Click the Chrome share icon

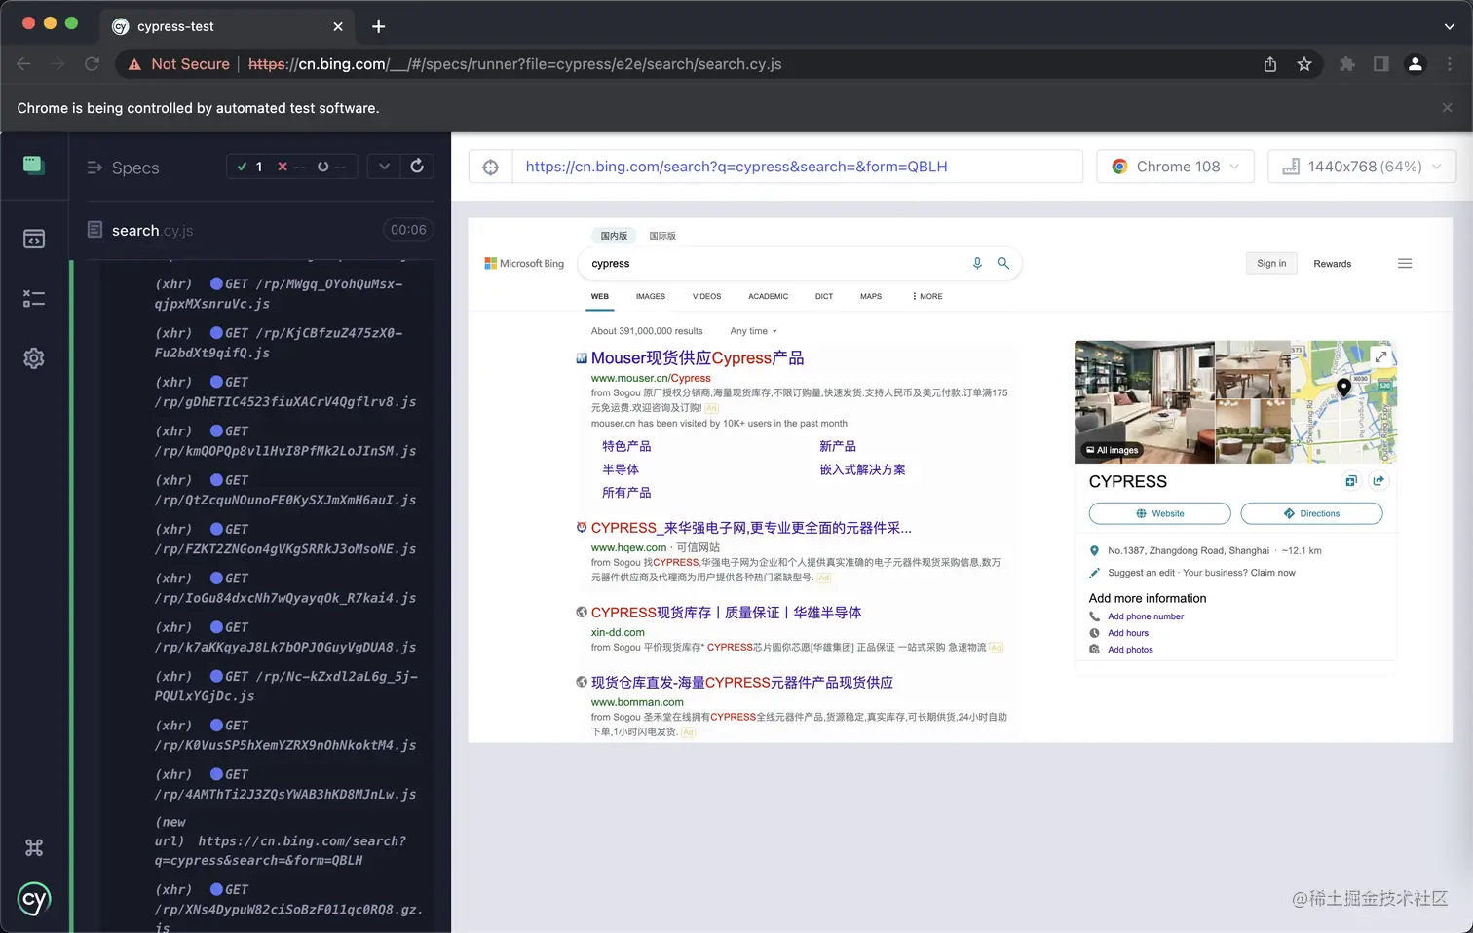tap(1270, 64)
